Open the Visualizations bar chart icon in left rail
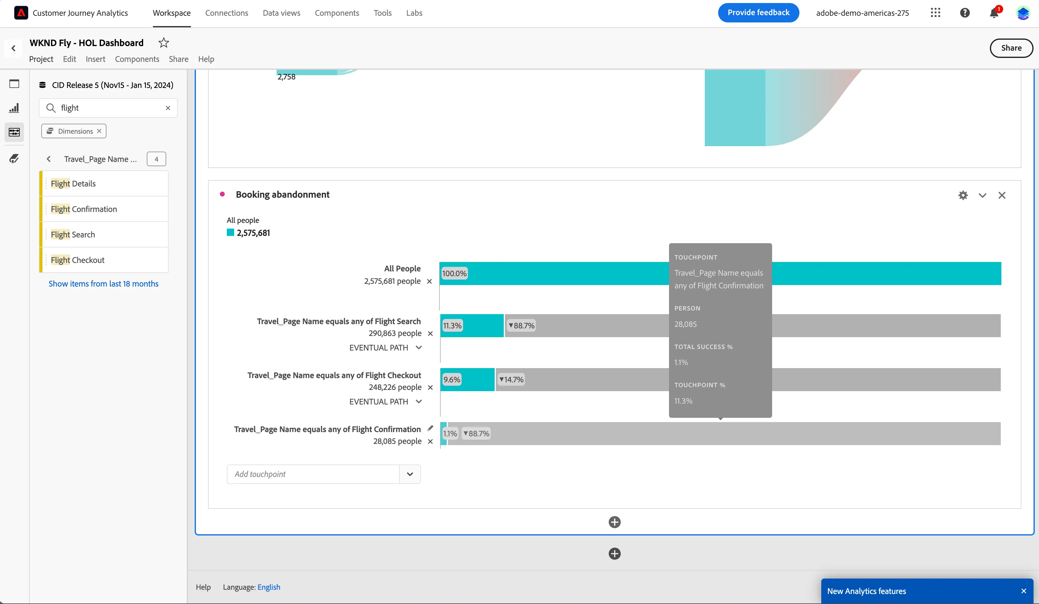Image resolution: width=1039 pixels, height=604 pixels. point(14,108)
